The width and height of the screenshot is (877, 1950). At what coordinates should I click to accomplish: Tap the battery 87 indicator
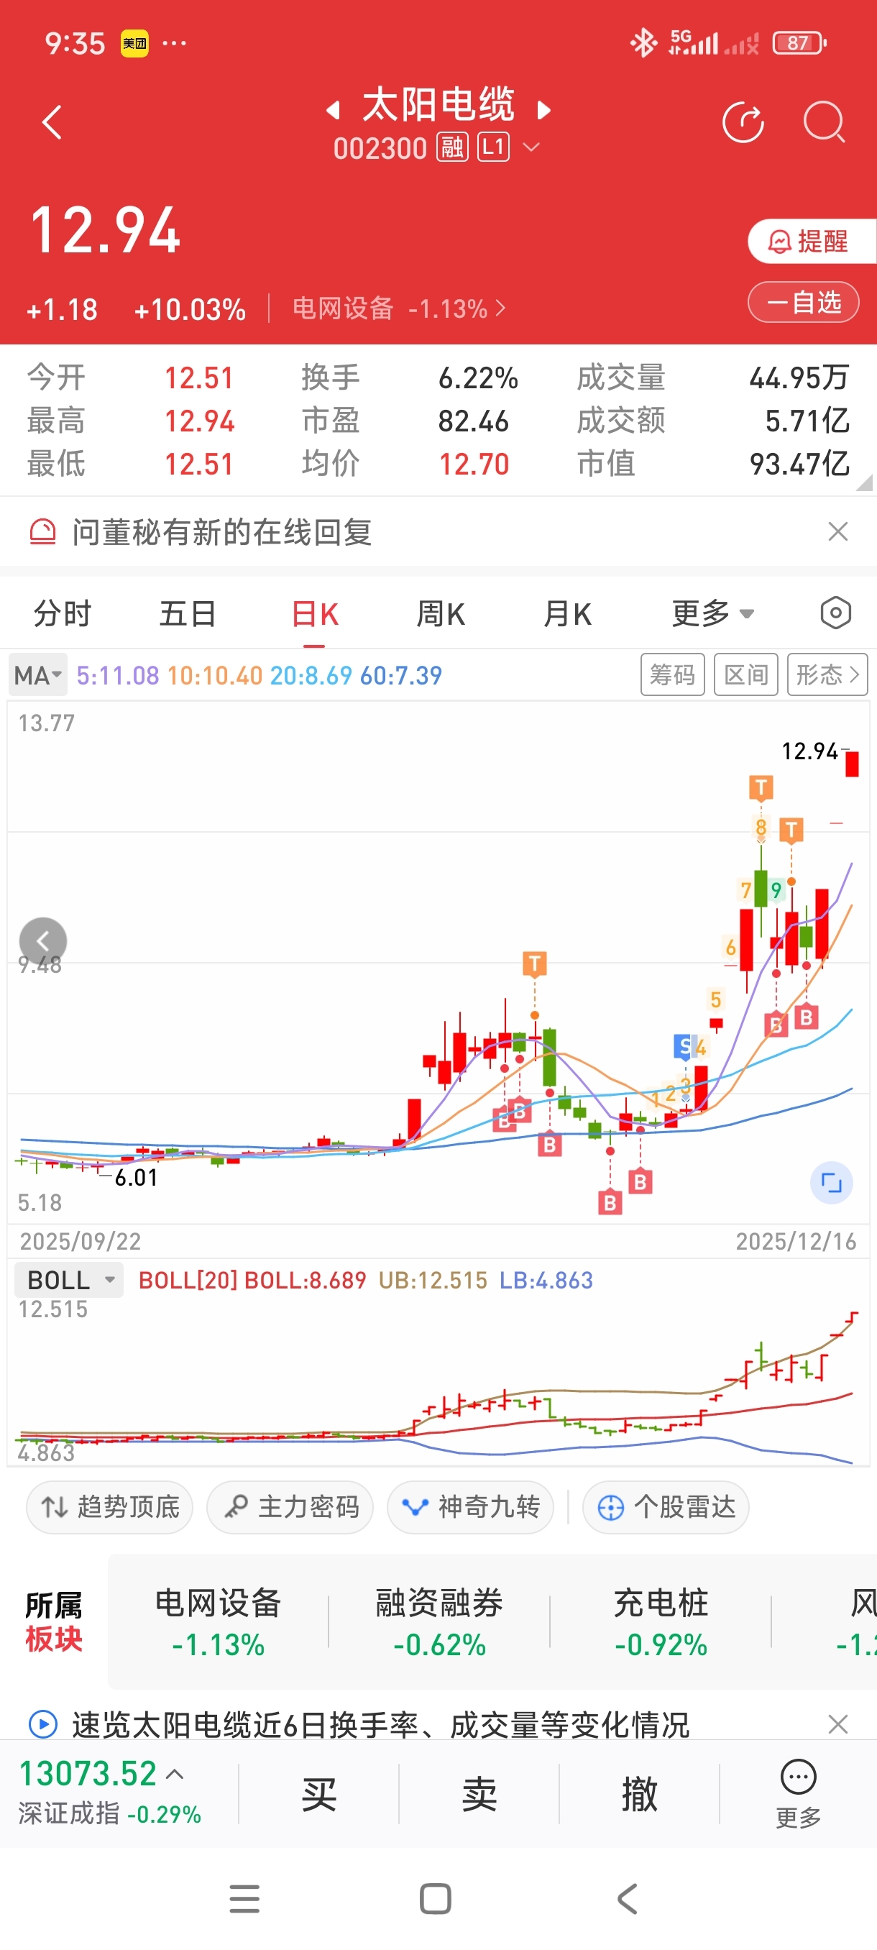click(x=799, y=43)
